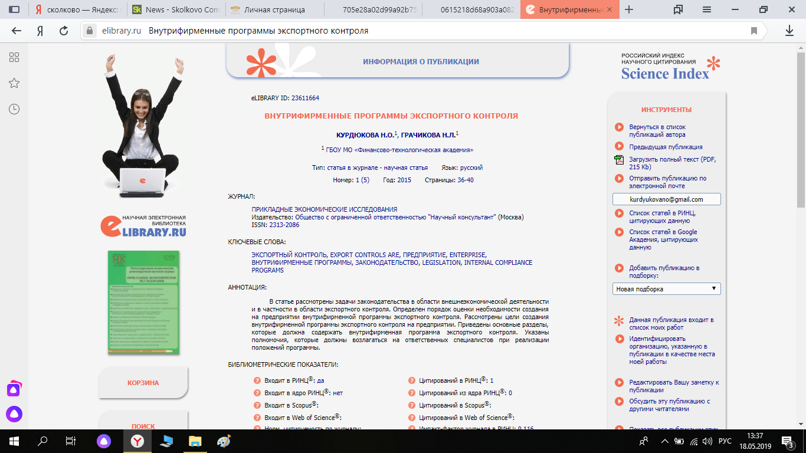Open the browser downloads arrow icon
Viewport: 806px width, 453px height.
click(789, 31)
